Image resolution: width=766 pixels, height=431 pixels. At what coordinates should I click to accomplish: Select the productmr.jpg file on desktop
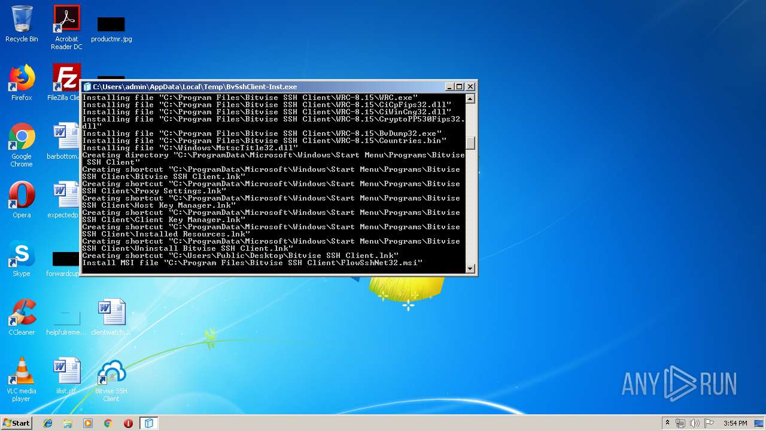pyautogui.click(x=111, y=29)
